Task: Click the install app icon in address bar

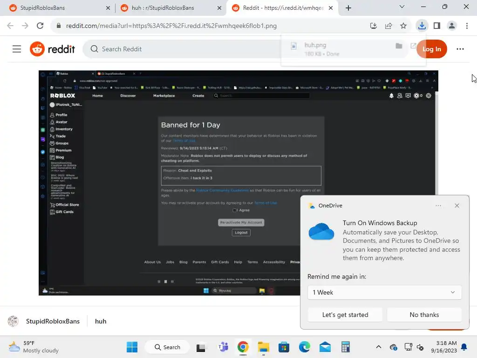Action: 373,26
